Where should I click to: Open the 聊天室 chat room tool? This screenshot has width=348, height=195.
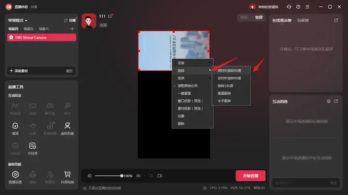(x=50, y=108)
